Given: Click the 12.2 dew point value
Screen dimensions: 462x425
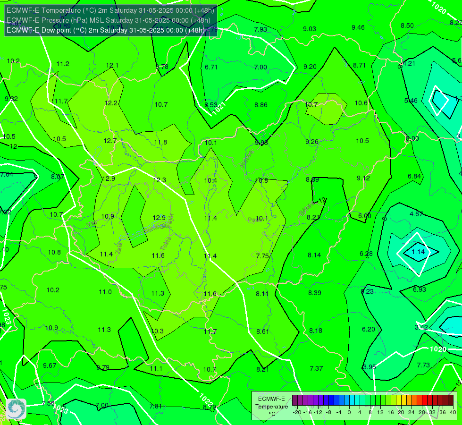Looking at the screenshot, I should 111,103.
